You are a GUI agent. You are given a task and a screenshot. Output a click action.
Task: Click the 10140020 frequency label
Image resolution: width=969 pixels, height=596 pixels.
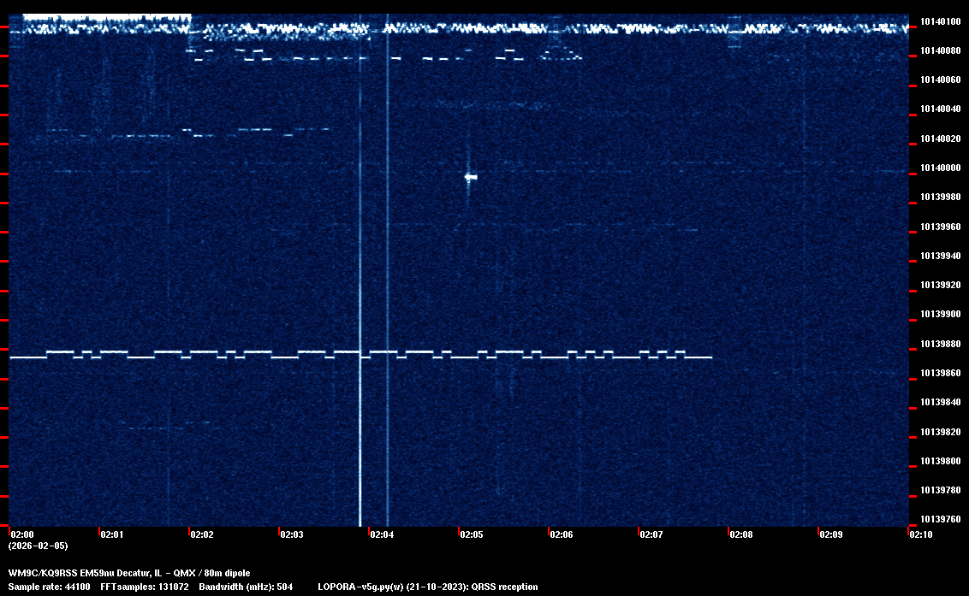coord(941,139)
